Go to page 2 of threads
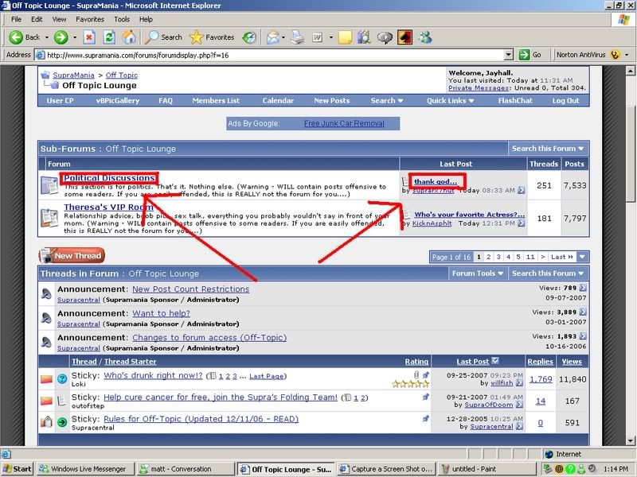 coord(488,257)
